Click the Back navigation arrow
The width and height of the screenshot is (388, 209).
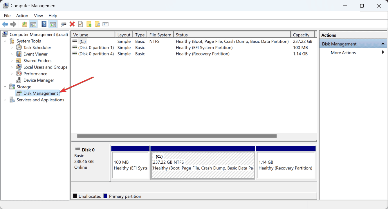5,24
